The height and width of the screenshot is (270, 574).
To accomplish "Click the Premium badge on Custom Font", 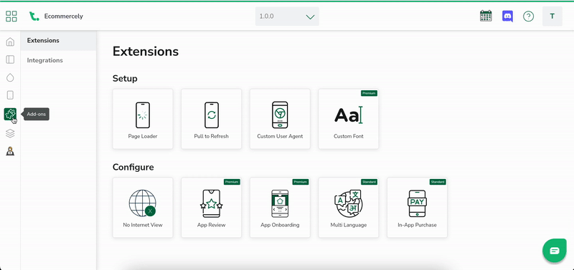I will tap(369, 93).
